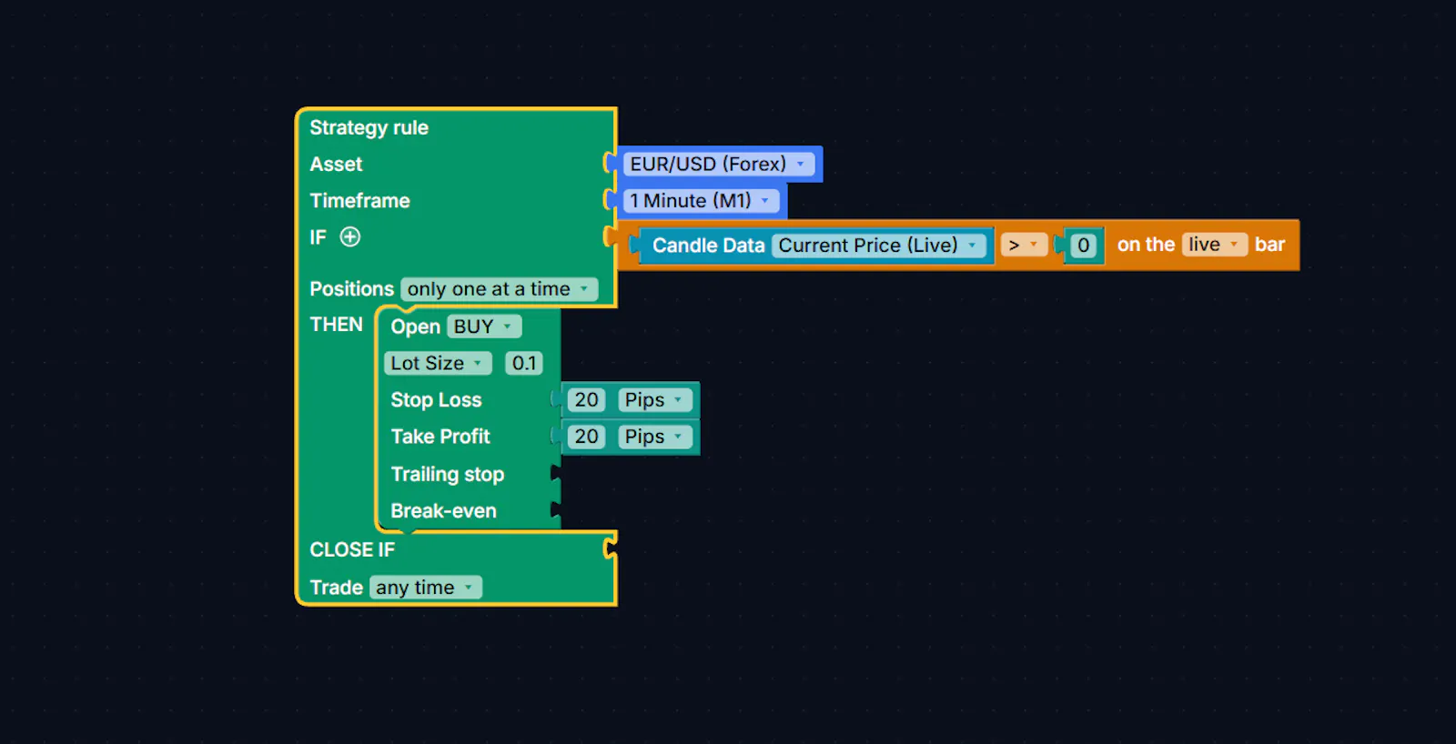The width and height of the screenshot is (1456, 744).
Task: Select the Candle Data block label
Action: coord(708,246)
